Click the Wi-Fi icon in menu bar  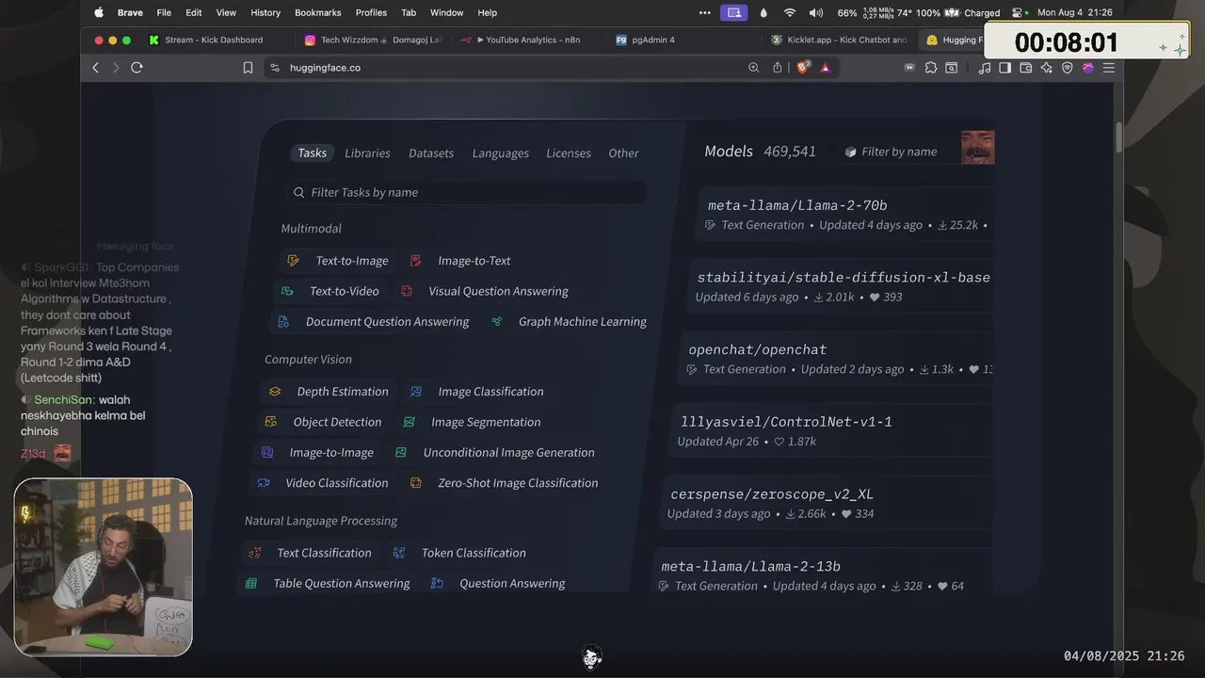(x=790, y=12)
